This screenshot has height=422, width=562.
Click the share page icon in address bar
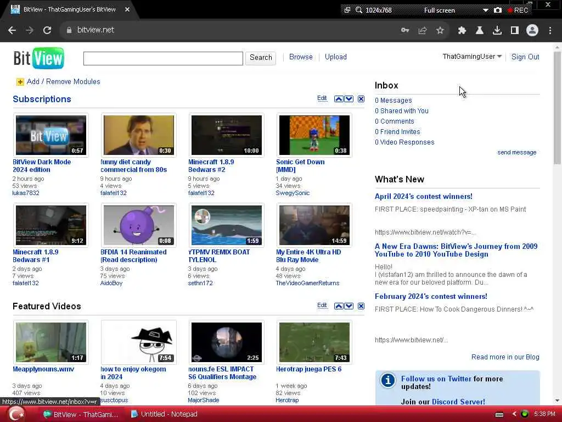pos(423,30)
